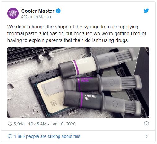The image size is (157, 144).
Task: Open the Cooler Master purple profile avatar
Action: 13,13
